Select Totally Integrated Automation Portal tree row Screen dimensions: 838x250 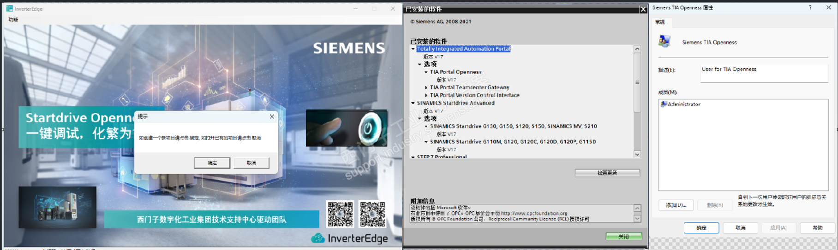pyautogui.click(x=463, y=49)
